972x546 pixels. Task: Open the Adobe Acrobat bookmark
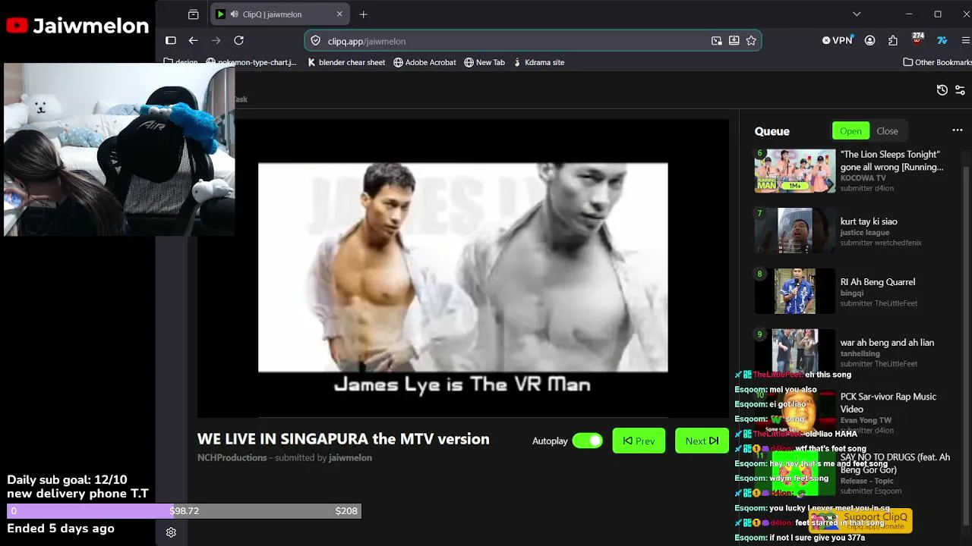(424, 62)
